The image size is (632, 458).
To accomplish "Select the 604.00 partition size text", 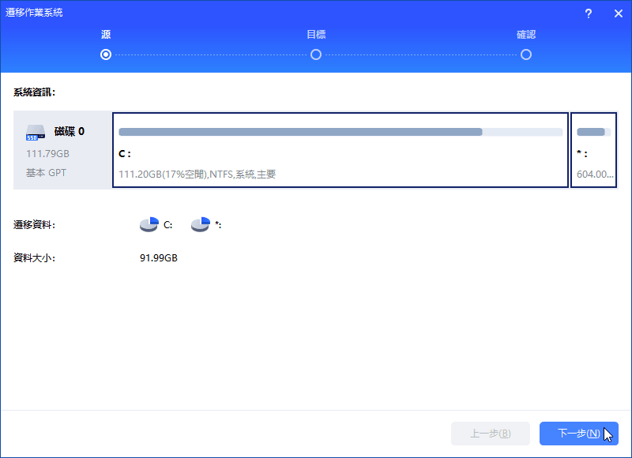I will pyautogui.click(x=594, y=175).
